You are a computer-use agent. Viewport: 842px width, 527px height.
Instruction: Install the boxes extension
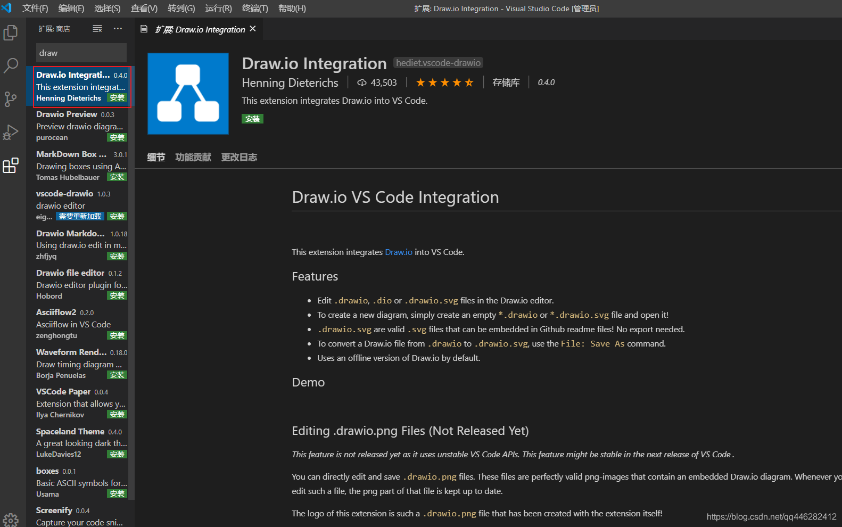tap(117, 494)
